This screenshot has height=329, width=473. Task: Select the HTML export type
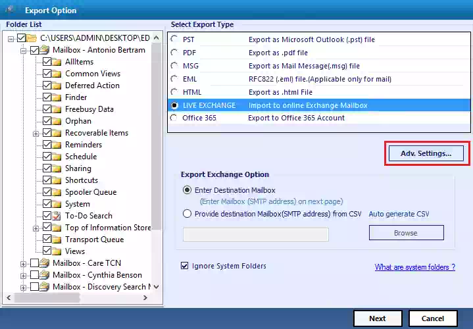(x=174, y=92)
